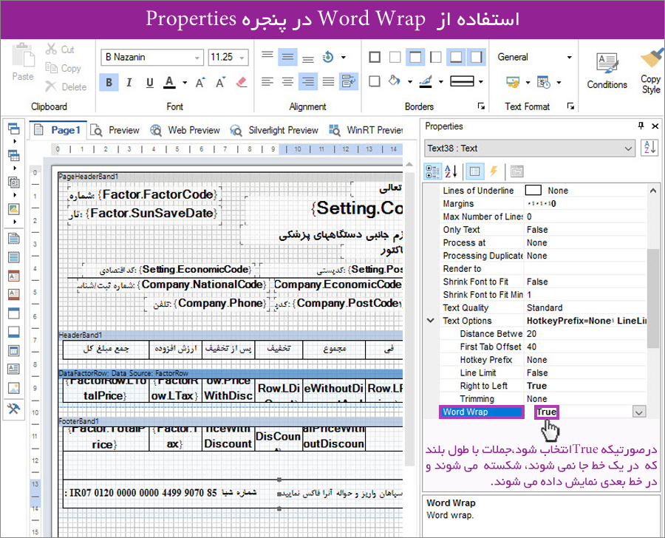This screenshot has height=538, width=665.
Task: Align text to the left
Action: point(267,81)
